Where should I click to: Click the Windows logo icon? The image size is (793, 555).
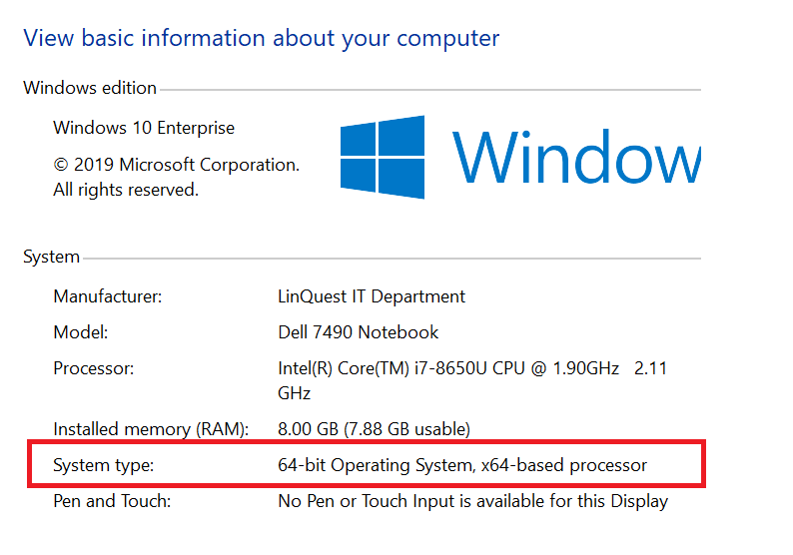383,157
